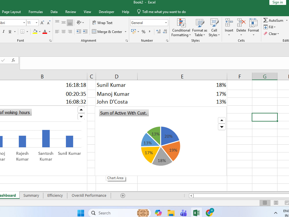The image size is (289, 217).
Task: Open the Efficiency sheet tab
Action: [55, 196]
